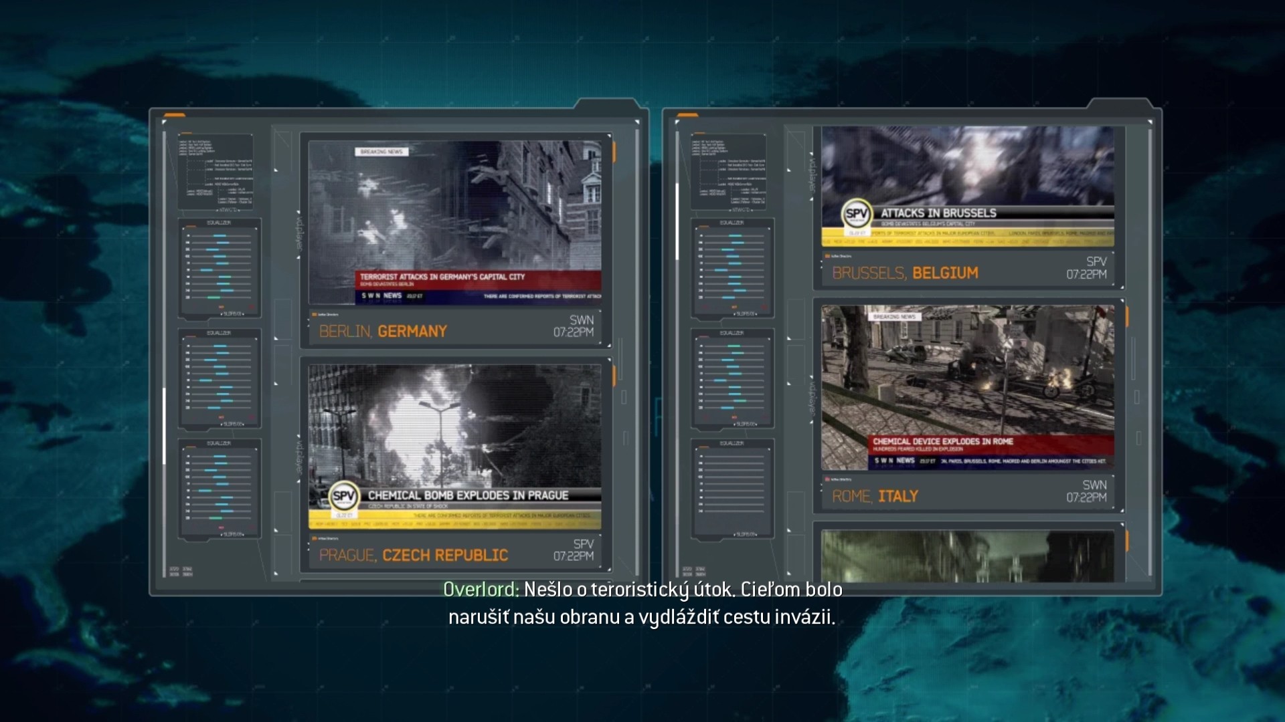1285x722 pixels.
Task: Click the SPV 07:22PM timestamp under Prague feed
Action: 574,550
